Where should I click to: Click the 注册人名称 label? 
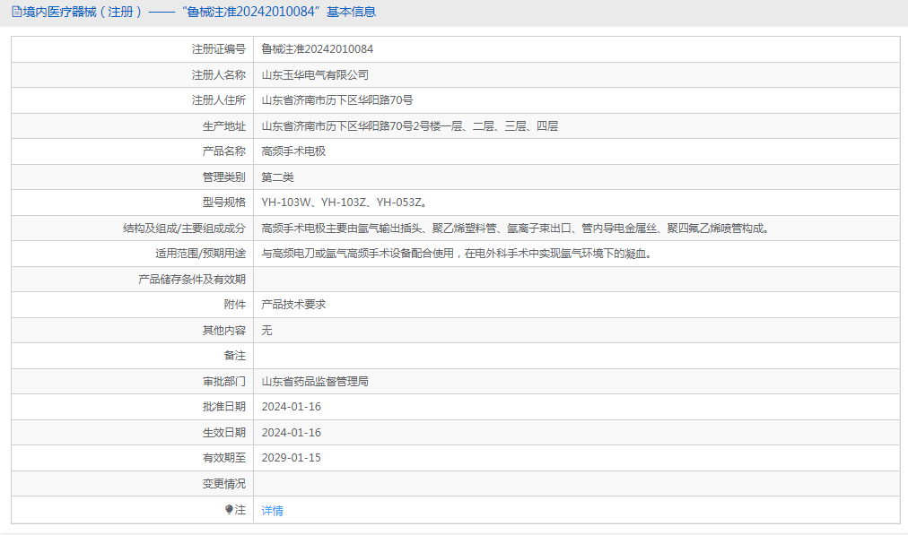(218, 74)
